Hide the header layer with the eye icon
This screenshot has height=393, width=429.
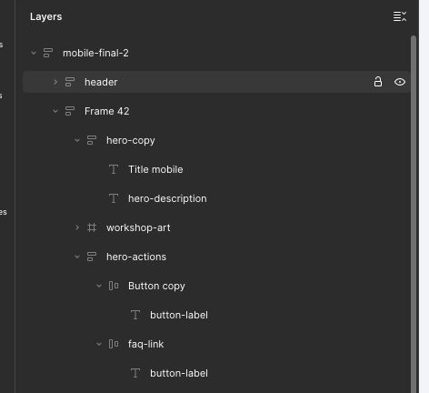(400, 82)
